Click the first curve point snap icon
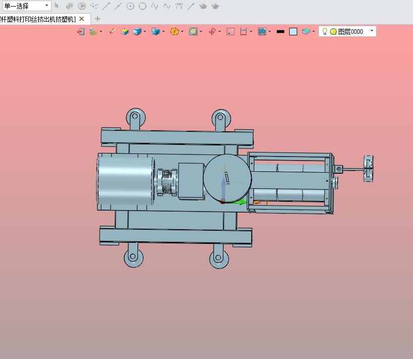 (155, 6)
